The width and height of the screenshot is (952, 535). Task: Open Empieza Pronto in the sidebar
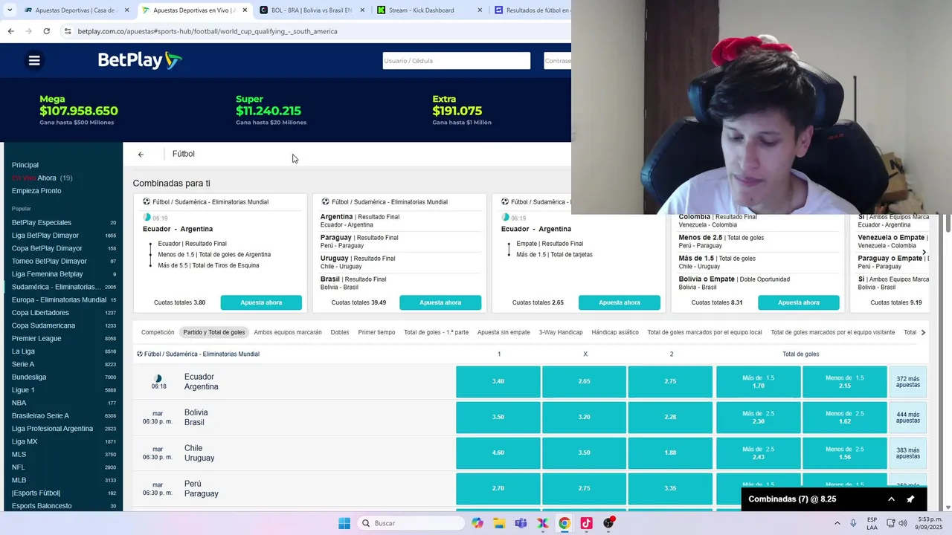click(x=36, y=191)
